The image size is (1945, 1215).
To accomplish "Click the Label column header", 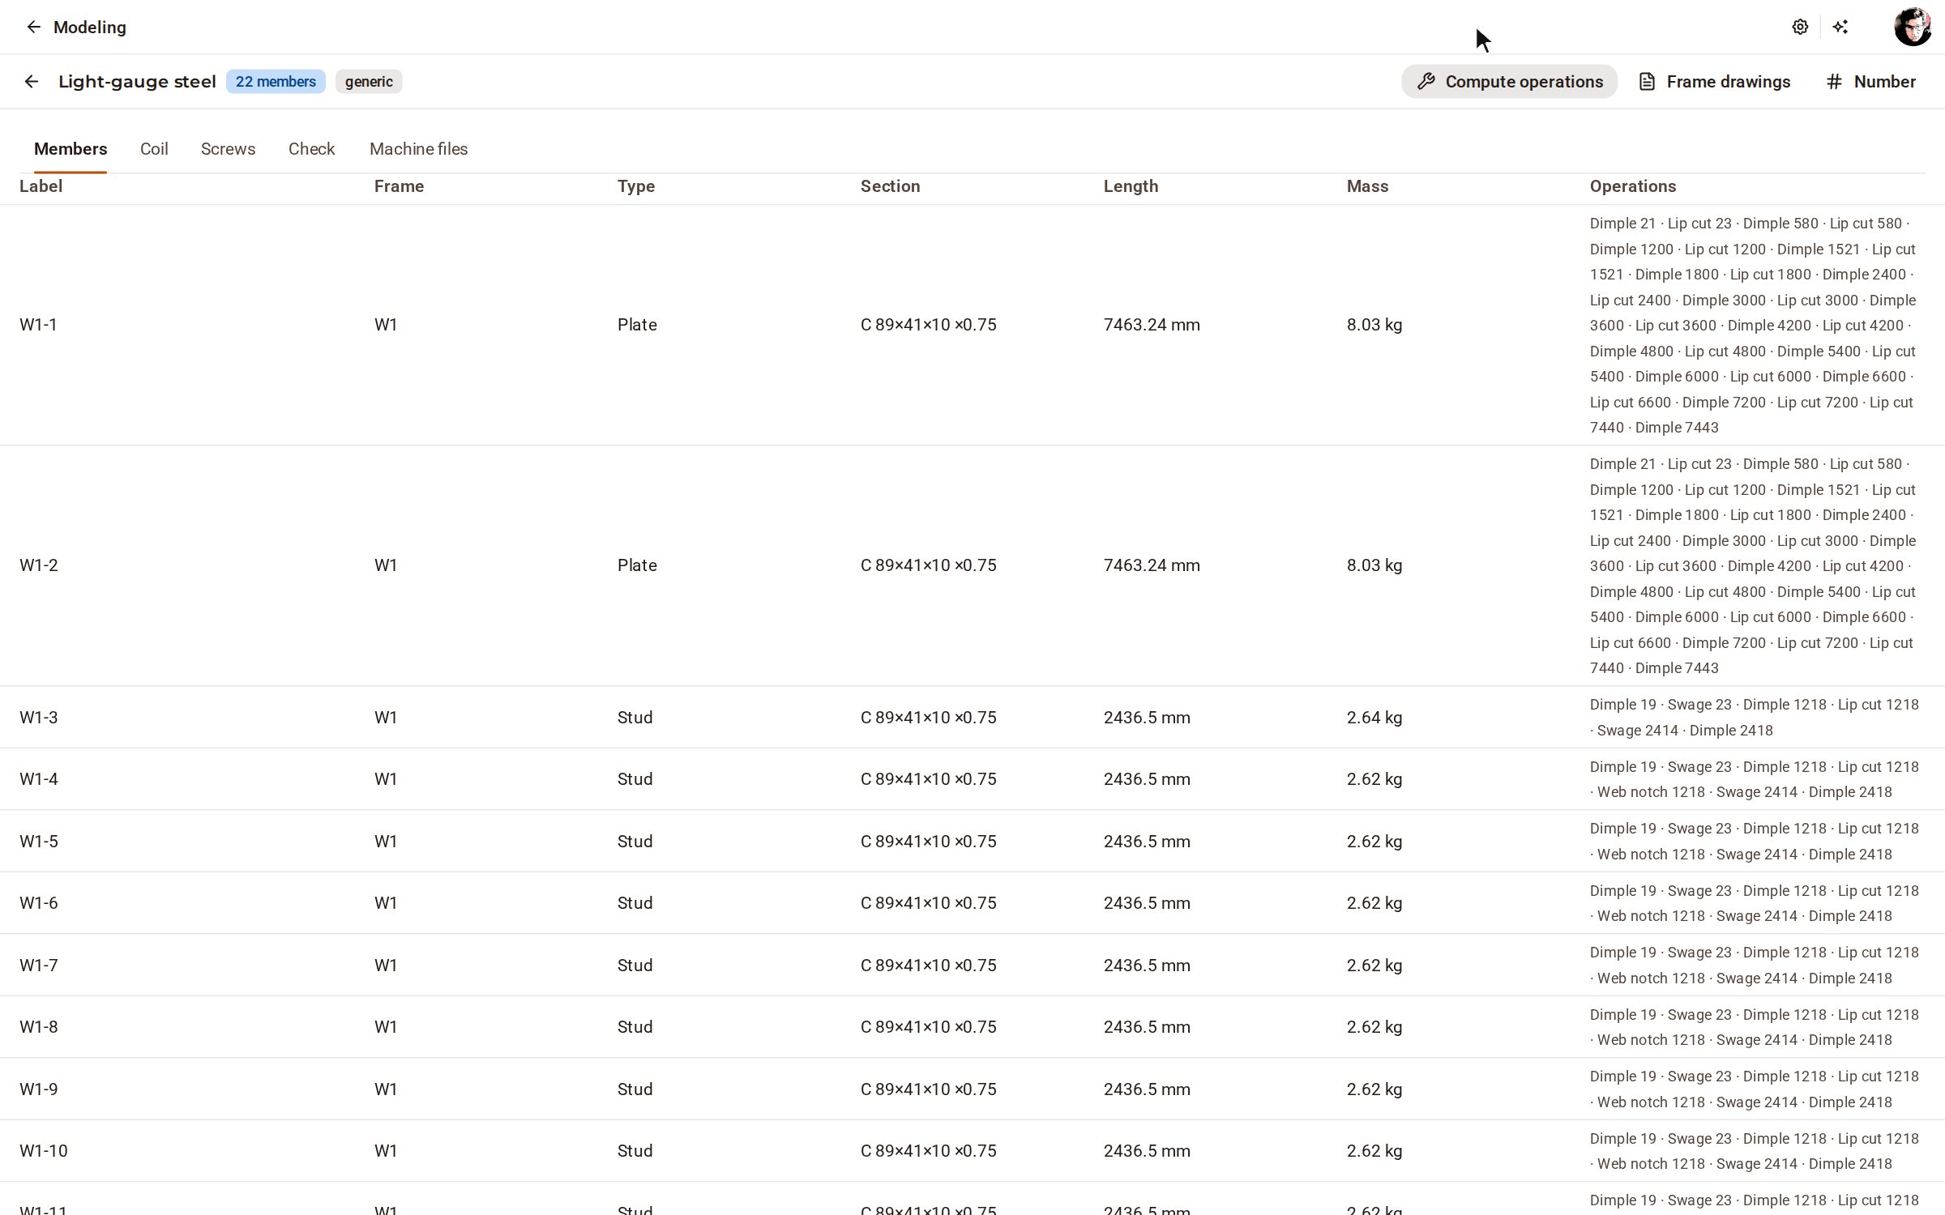I will (41, 186).
